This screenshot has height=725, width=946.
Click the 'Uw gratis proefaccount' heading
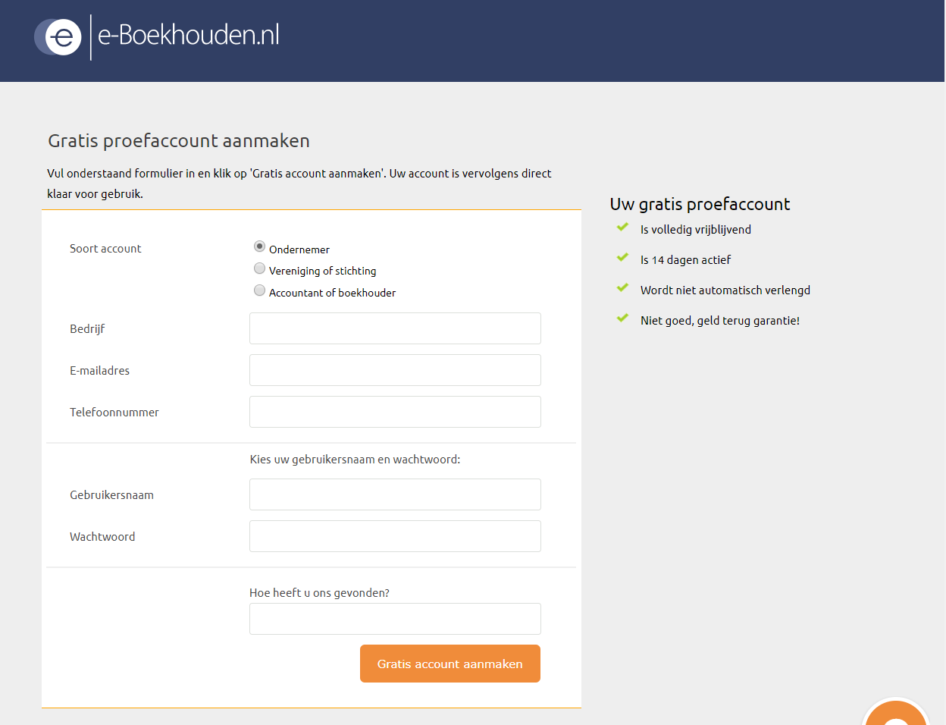[700, 204]
